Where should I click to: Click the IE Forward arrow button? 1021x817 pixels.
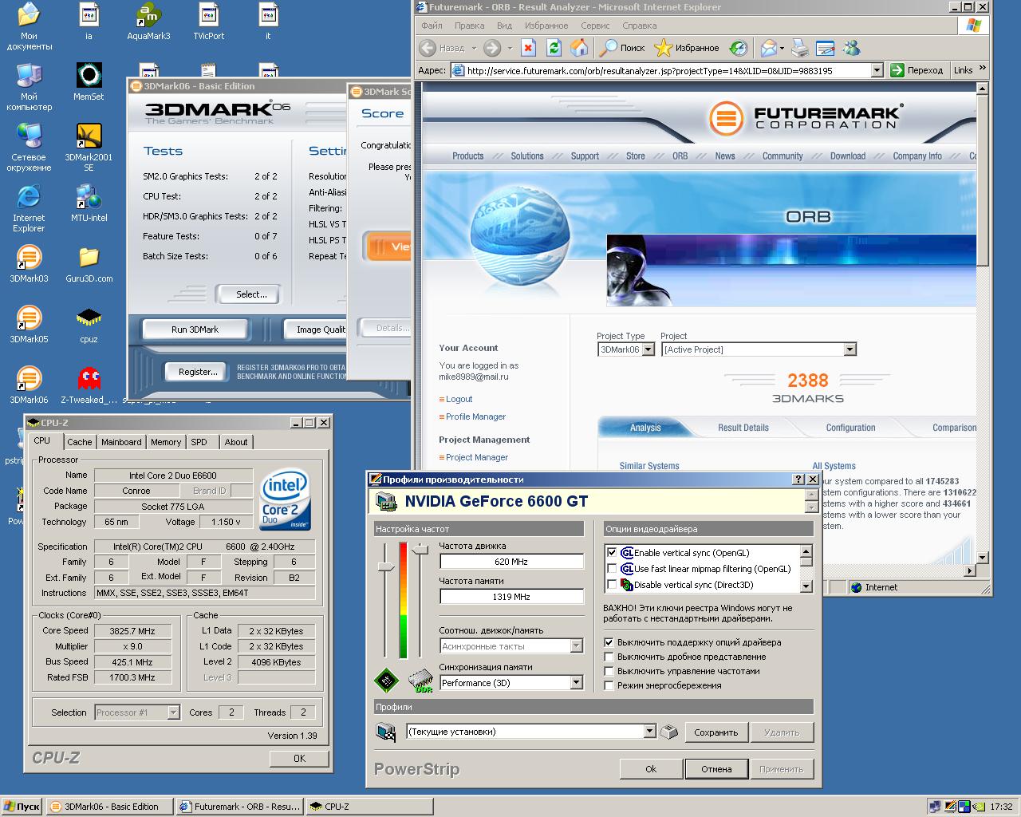point(493,48)
